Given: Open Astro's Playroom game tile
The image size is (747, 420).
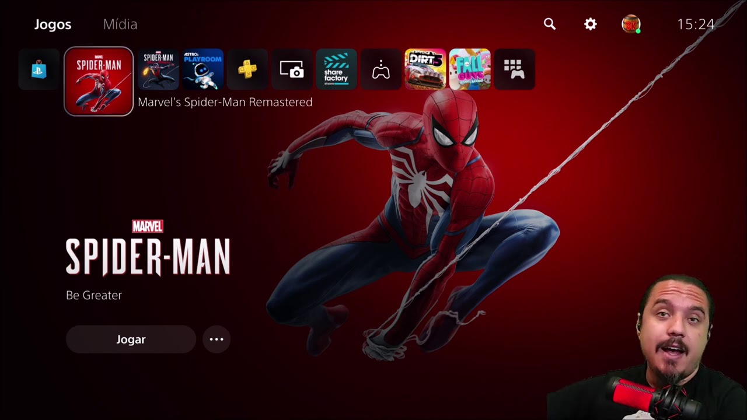Looking at the screenshot, I should pos(203,69).
